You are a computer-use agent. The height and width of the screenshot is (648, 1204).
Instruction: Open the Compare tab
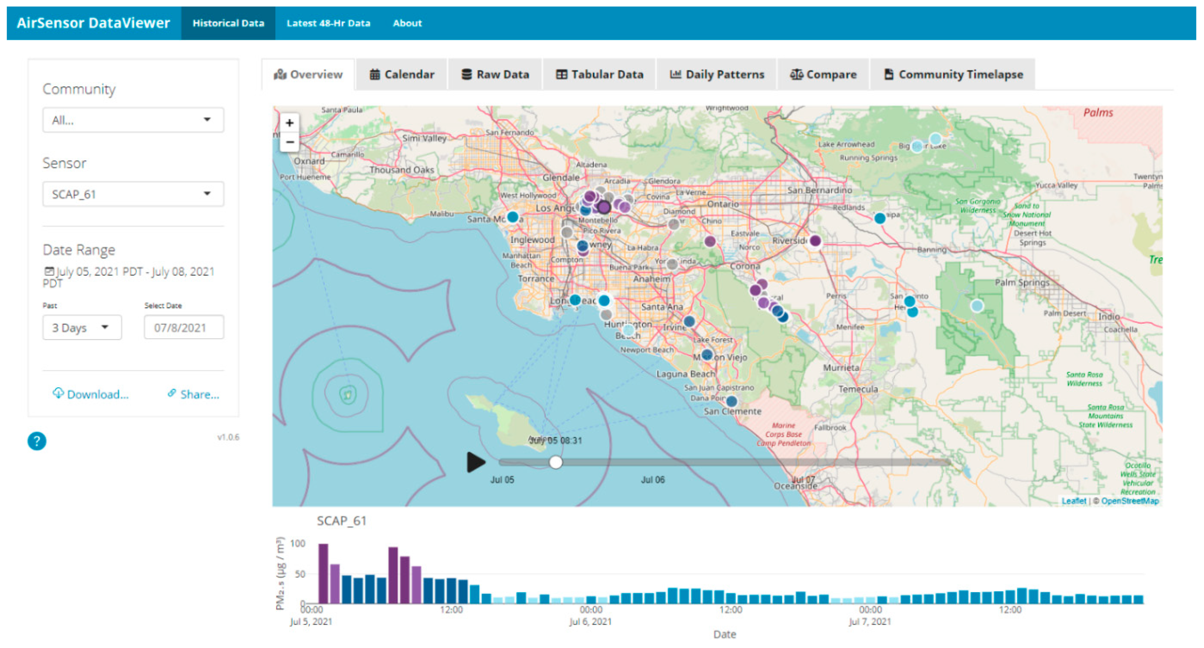[824, 75]
